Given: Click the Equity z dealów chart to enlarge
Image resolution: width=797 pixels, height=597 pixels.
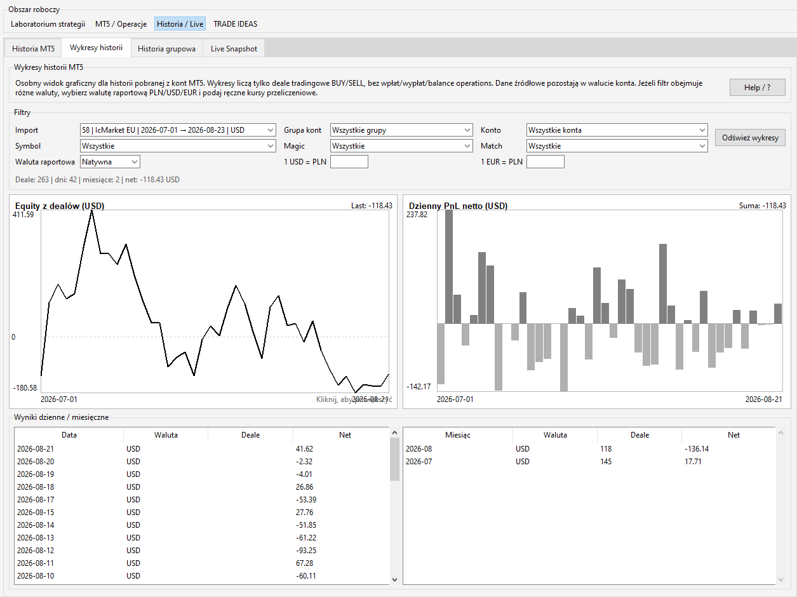Looking at the screenshot, I should coord(203,302).
